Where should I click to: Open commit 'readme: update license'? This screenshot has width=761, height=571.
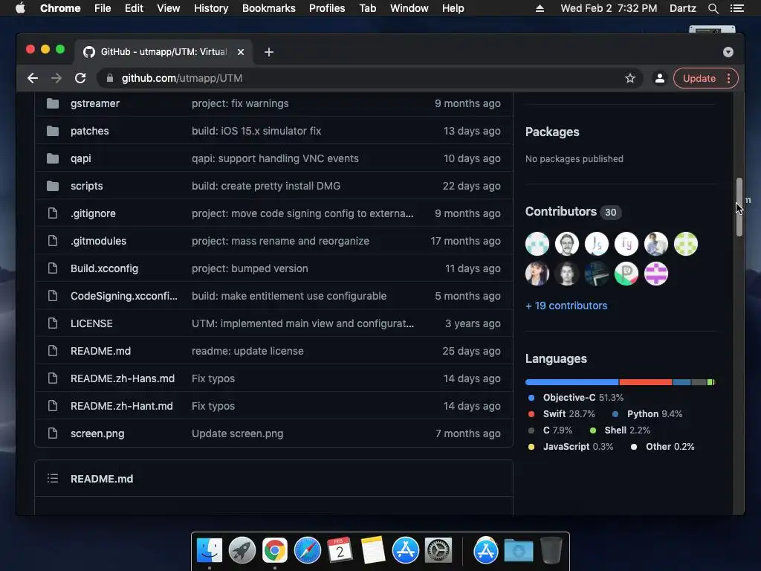tap(247, 351)
